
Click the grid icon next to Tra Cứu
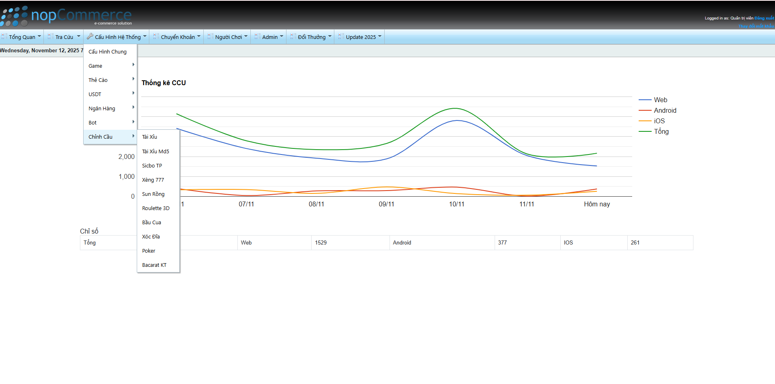pyautogui.click(x=51, y=36)
